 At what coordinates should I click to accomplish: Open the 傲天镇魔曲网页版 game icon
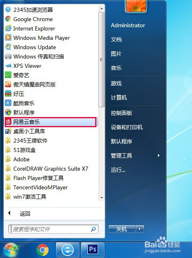coord(8,85)
